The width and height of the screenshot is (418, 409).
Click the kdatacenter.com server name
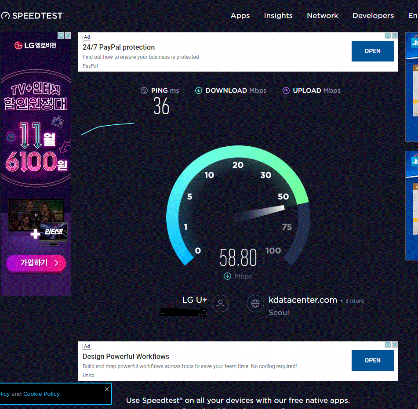click(x=303, y=300)
